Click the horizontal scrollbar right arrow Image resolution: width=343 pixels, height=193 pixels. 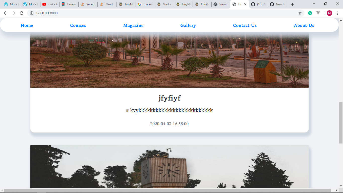pos(337,190)
